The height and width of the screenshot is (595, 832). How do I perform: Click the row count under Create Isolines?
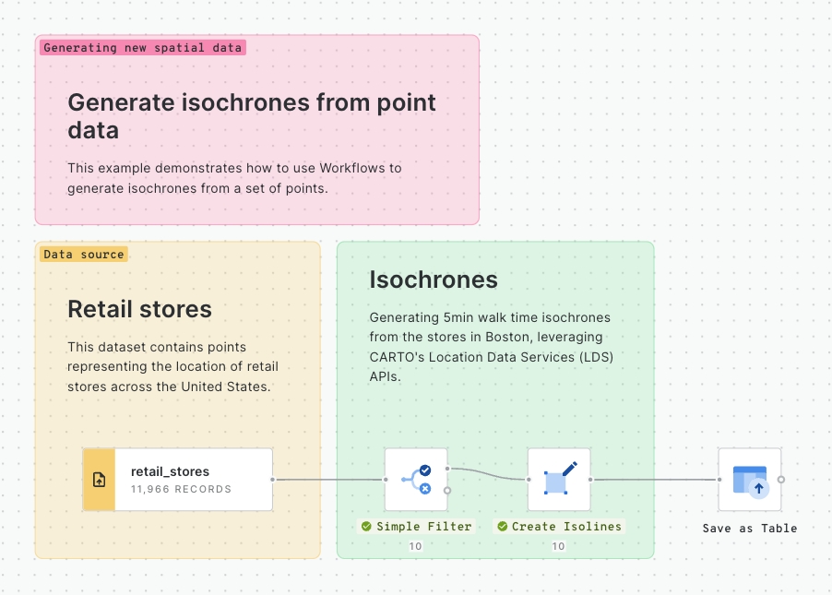point(558,546)
